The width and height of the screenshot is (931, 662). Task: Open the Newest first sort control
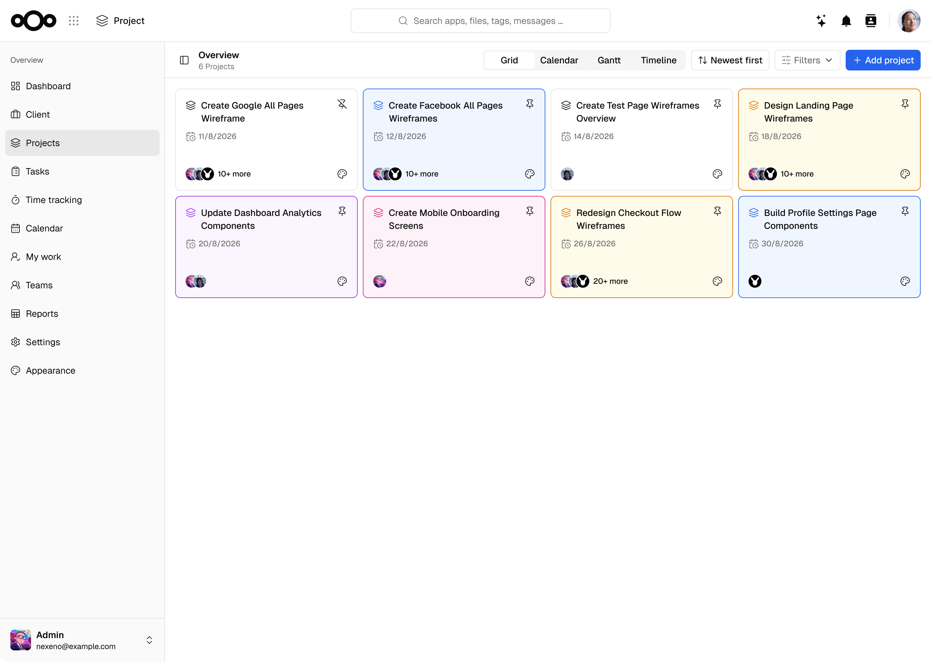730,60
